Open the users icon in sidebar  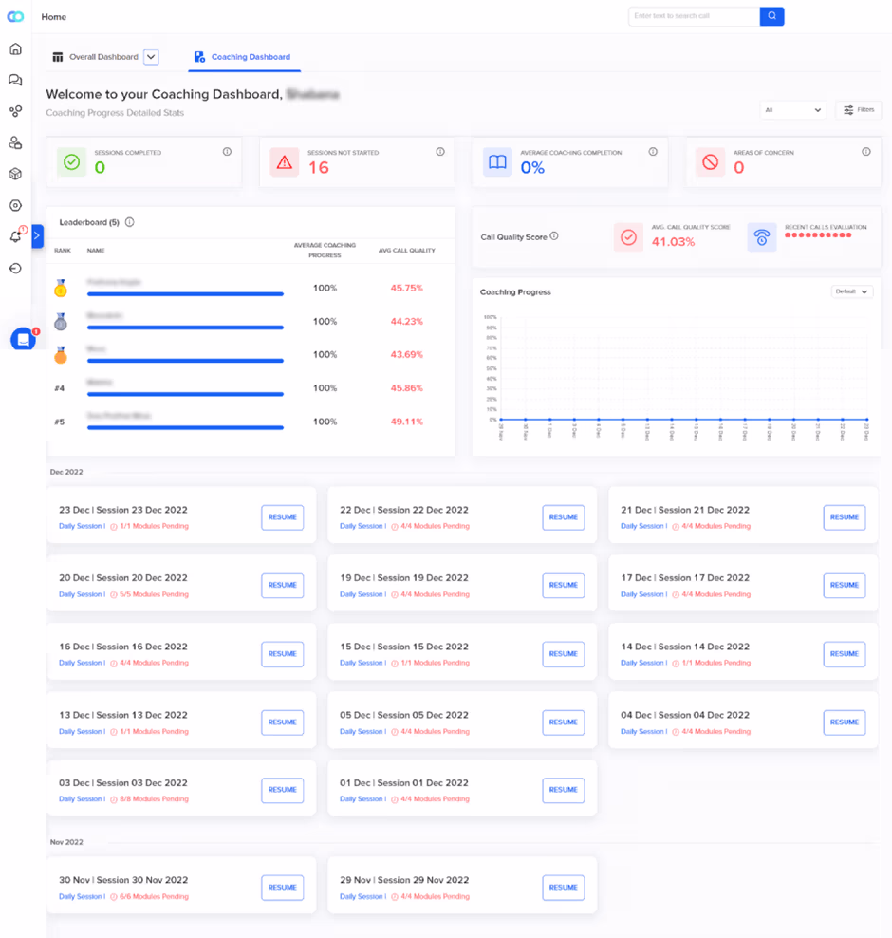[x=16, y=143]
